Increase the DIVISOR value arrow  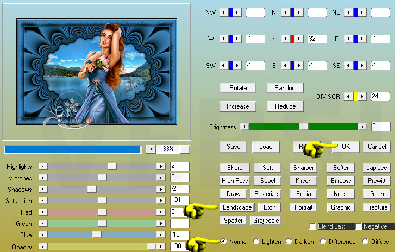point(362,96)
